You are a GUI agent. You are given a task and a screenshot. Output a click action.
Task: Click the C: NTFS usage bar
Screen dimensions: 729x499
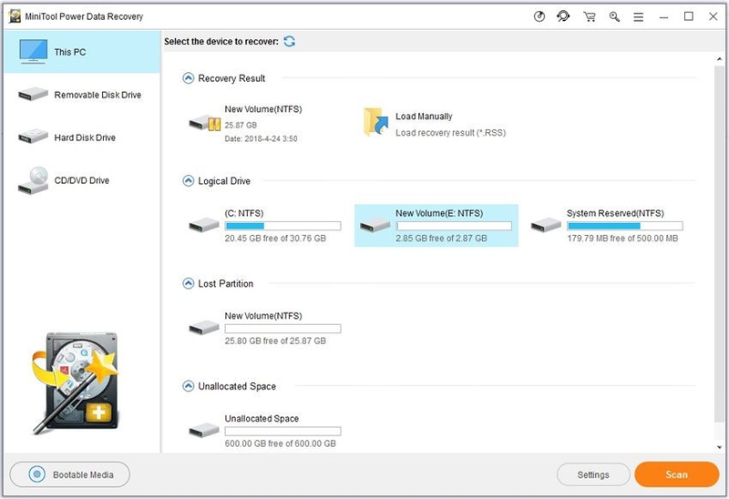(282, 226)
